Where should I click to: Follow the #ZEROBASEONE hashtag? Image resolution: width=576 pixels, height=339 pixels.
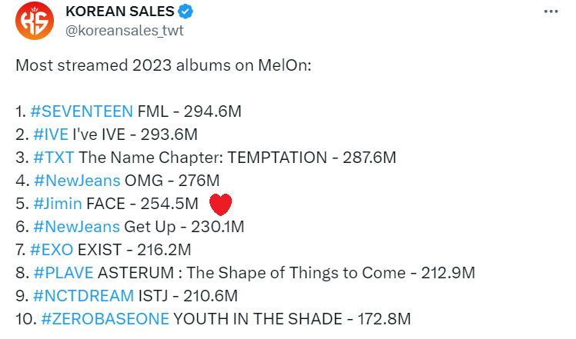[105, 319]
